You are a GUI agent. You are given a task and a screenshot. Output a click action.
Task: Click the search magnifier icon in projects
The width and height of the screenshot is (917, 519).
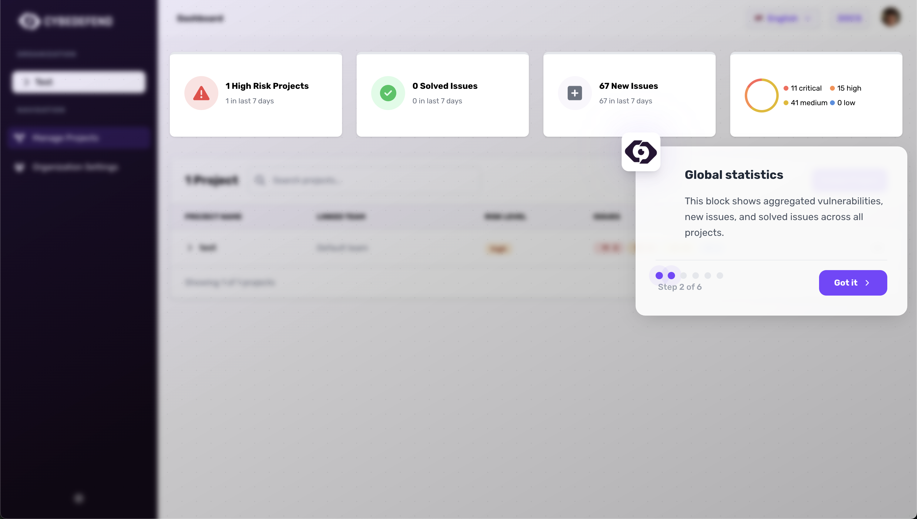pos(260,180)
